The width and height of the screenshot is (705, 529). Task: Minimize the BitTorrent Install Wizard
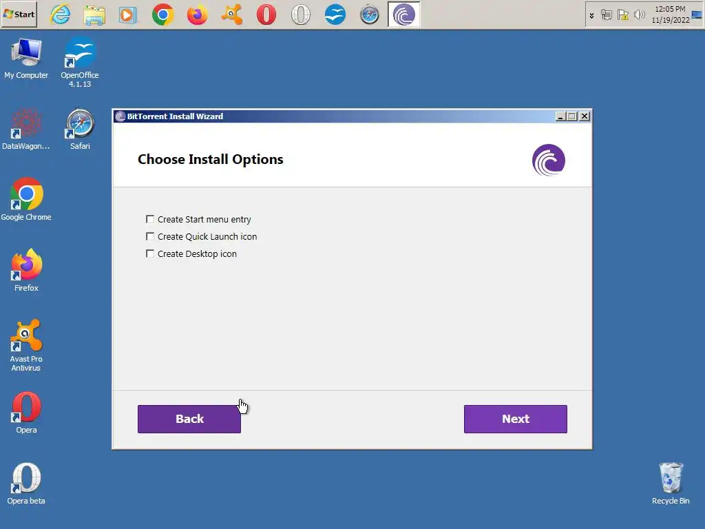tap(560, 116)
